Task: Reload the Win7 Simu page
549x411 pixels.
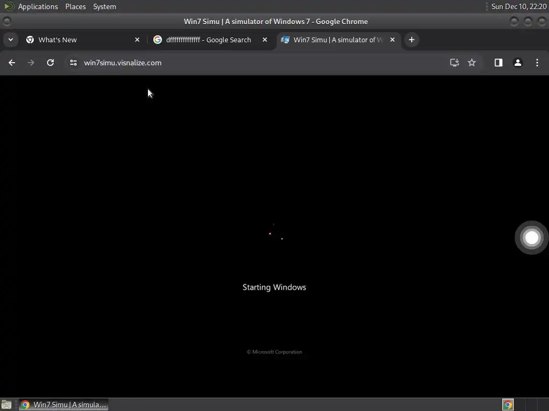Action: 50,63
